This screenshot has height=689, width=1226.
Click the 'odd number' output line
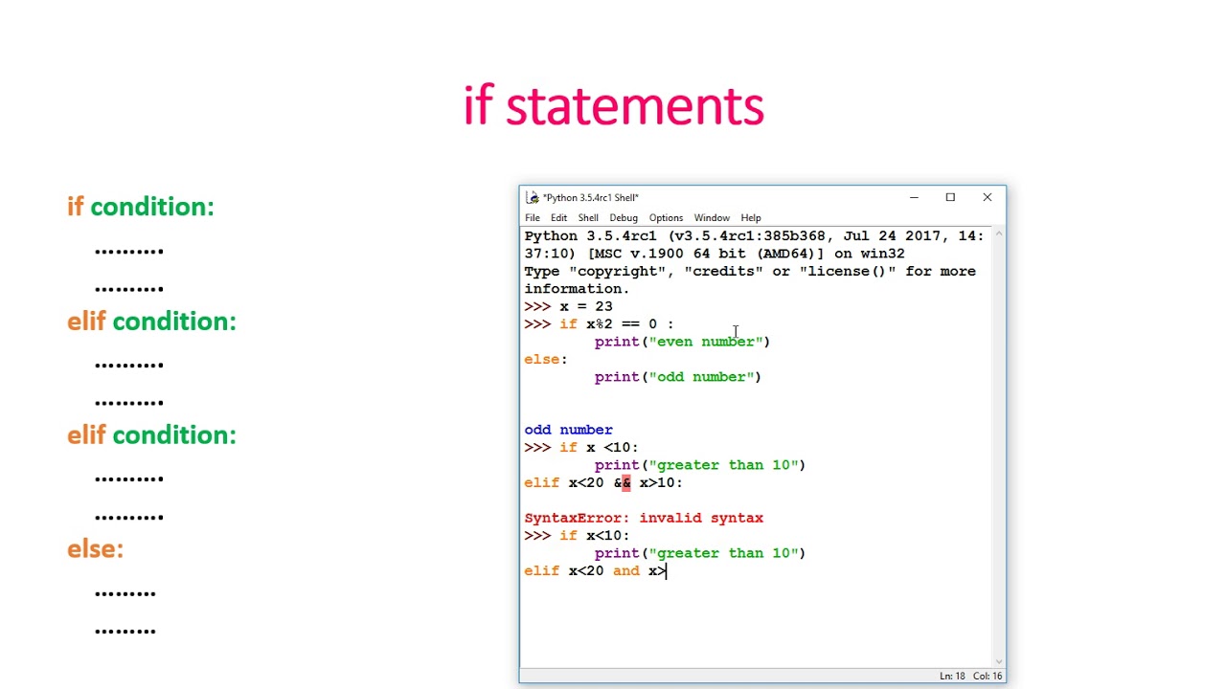click(568, 430)
